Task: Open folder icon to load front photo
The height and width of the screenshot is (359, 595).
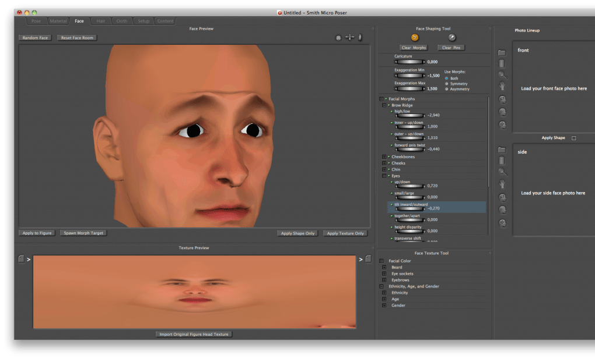Action: pos(502,52)
